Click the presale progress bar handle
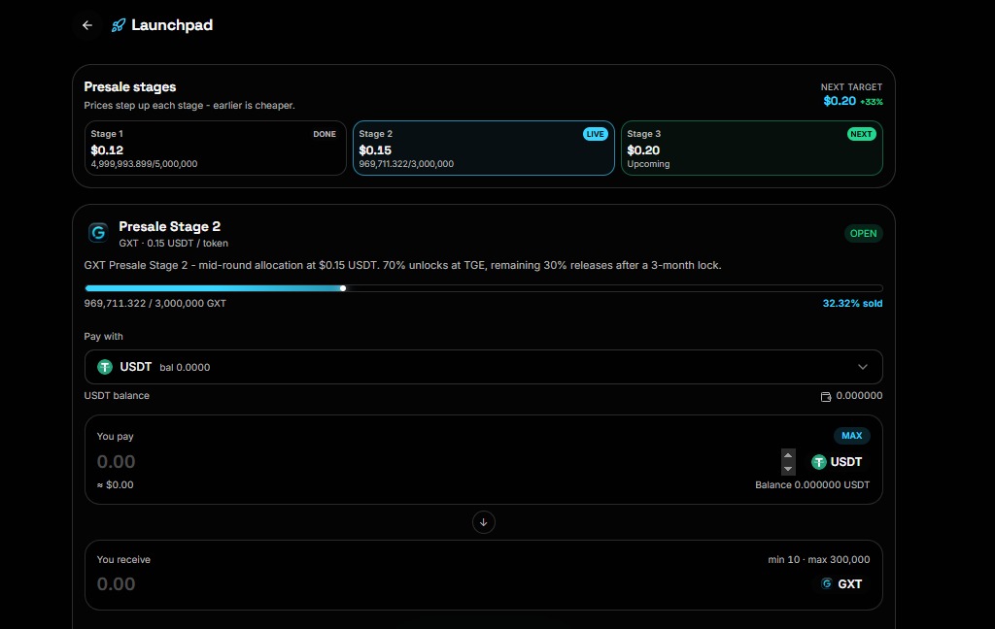The width and height of the screenshot is (995, 629). [343, 288]
